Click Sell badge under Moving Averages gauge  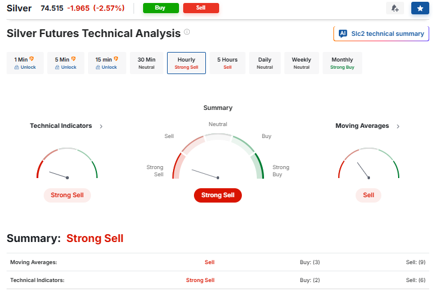pyautogui.click(x=368, y=195)
